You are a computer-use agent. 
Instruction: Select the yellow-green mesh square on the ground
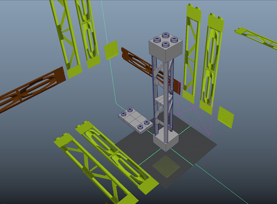click(166, 166)
